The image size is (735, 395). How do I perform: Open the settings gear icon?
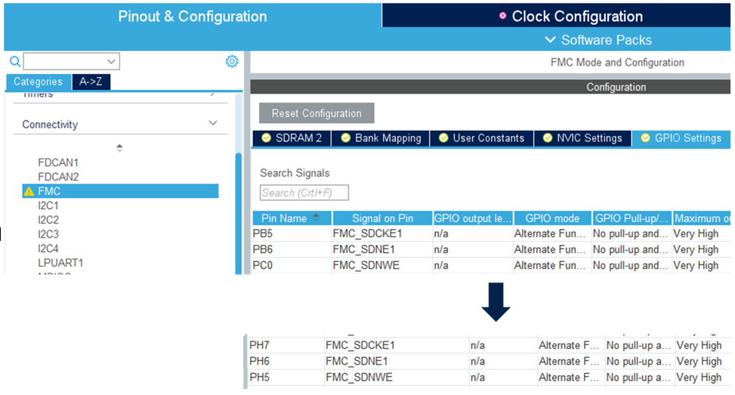click(x=232, y=62)
